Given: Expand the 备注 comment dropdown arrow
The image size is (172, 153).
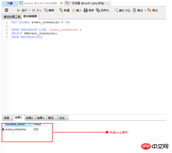Looking at the screenshot, I should (145, 10).
